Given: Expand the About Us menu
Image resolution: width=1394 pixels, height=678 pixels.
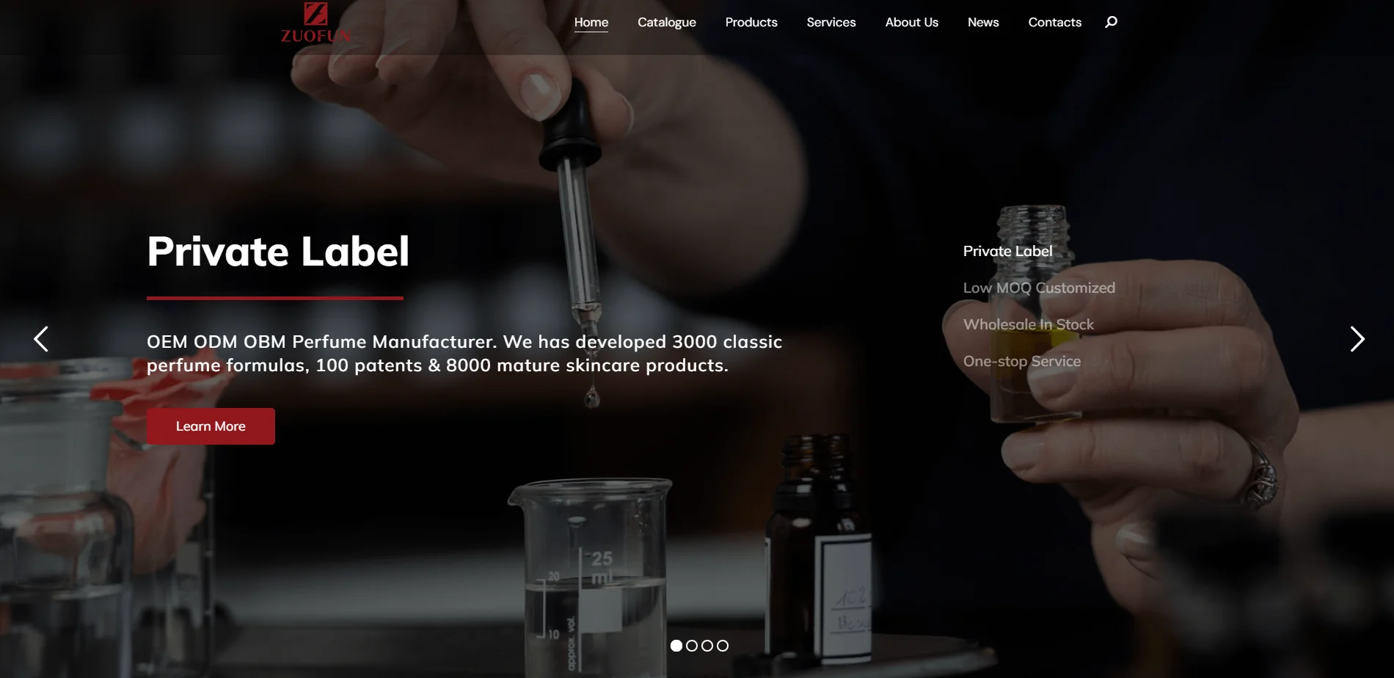Looking at the screenshot, I should (912, 22).
